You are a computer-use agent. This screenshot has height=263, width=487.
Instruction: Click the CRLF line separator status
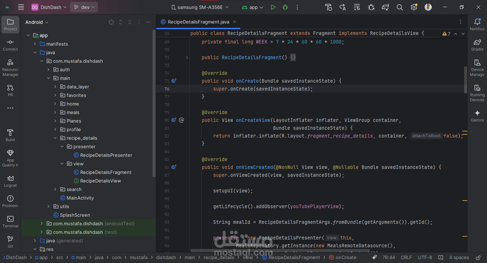(x=406, y=257)
